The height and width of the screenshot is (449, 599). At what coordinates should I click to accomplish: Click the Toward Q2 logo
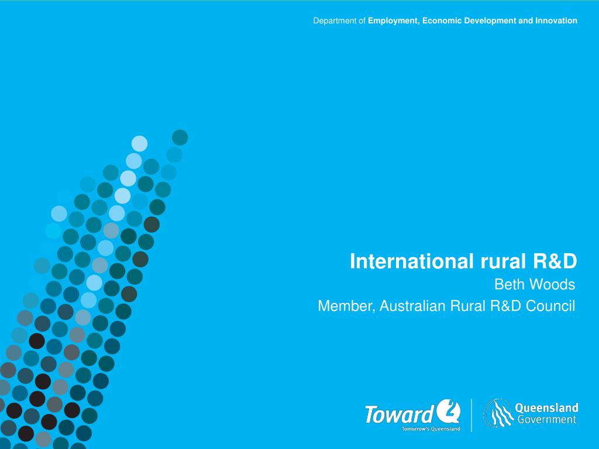[x=412, y=415]
